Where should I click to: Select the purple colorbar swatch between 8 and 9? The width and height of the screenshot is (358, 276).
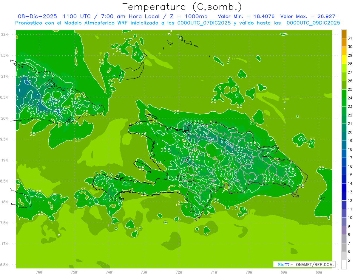pyautogui.click(x=344, y=230)
